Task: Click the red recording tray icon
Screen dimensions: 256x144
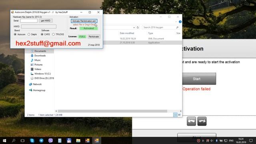Action: click(x=198, y=140)
